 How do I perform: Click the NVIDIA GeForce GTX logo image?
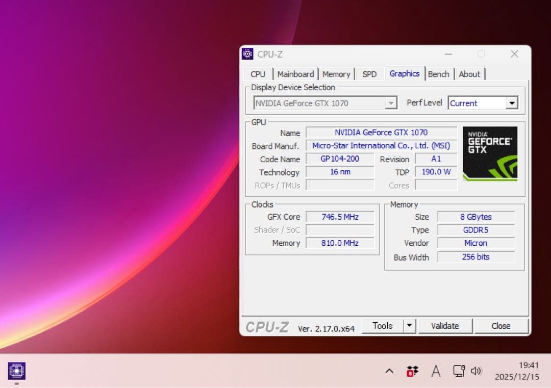click(489, 153)
